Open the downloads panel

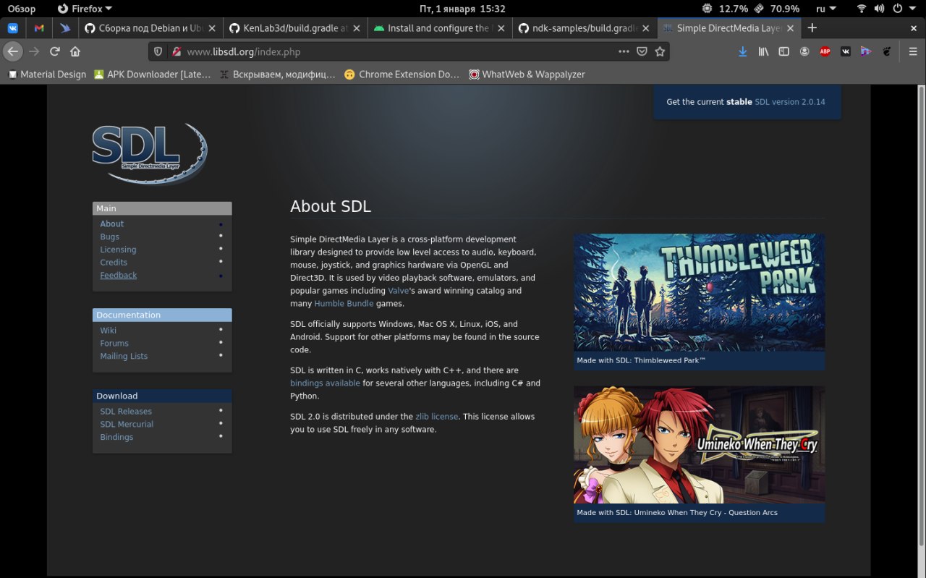click(x=742, y=51)
